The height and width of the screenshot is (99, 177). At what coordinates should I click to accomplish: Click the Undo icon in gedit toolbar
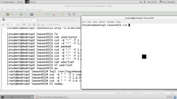pyautogui.click(x=38, y=14)
